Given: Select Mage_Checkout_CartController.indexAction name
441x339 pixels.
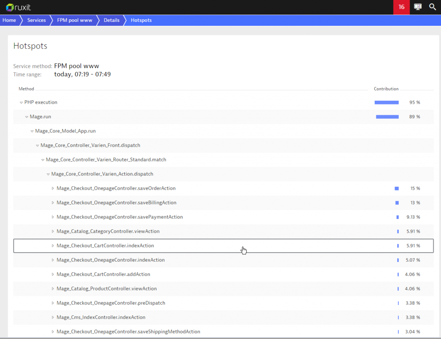Looking at the screenshot, I should pos(105,246).
